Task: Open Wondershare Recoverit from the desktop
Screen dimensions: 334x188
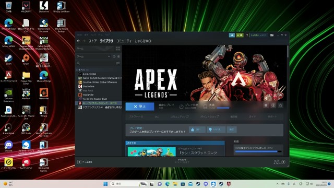Action: pos(44,26)
